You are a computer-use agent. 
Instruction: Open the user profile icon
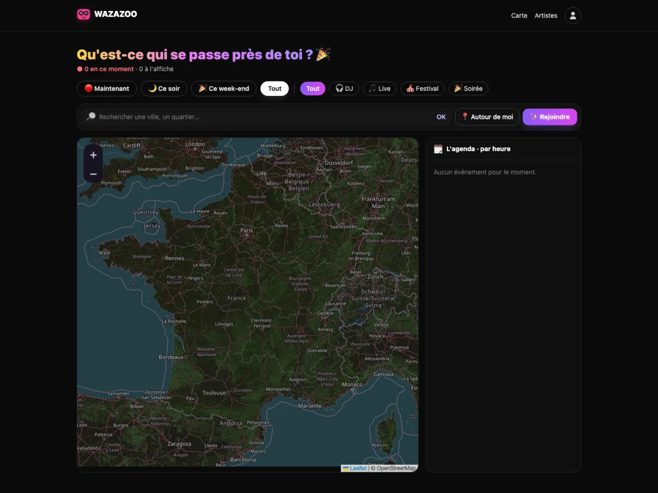point(573,15)
